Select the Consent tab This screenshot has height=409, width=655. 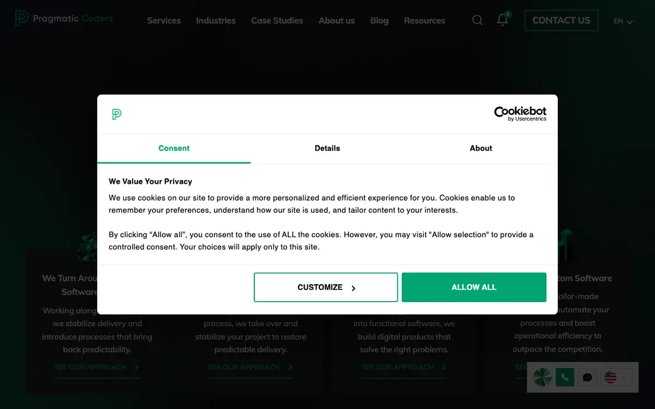tap(174, 148)
